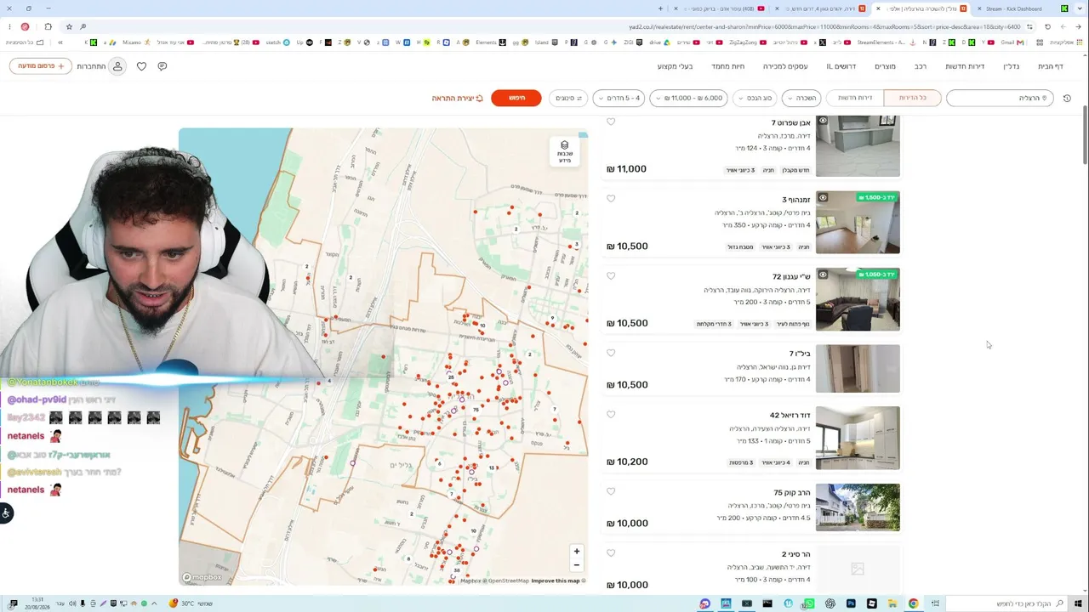
Task: Open the taskbar weather widget showing 30°C
Action: coord(191,603)
